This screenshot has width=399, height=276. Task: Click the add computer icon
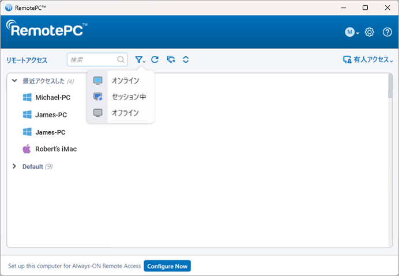171,60
